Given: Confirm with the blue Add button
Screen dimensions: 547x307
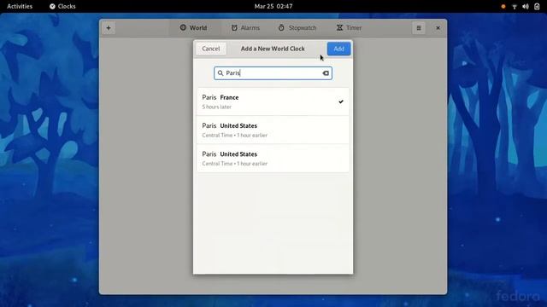Looking at the screenshot, I should tap(338, 49).
